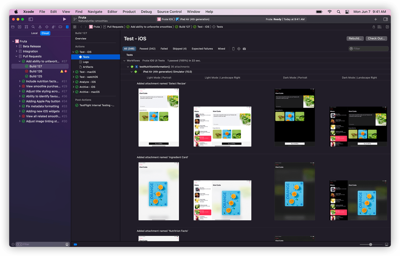Collapse the Workflows row
The image size is (400, 256).
(124, 61)
